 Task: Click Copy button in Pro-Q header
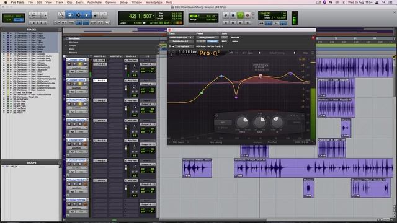pos(250,53)
